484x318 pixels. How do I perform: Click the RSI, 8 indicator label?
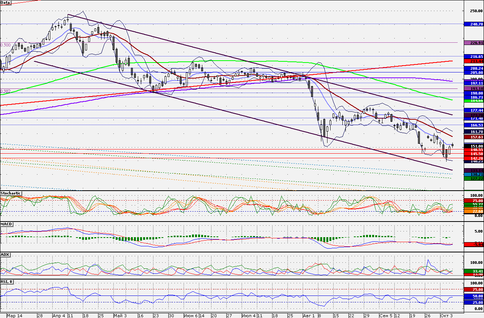pyautogui.click(x=7, y=281)
